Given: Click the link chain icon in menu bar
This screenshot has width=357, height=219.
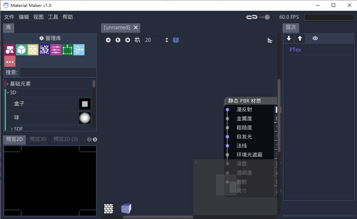Looking at the screenshot, I should pos(252,17).
